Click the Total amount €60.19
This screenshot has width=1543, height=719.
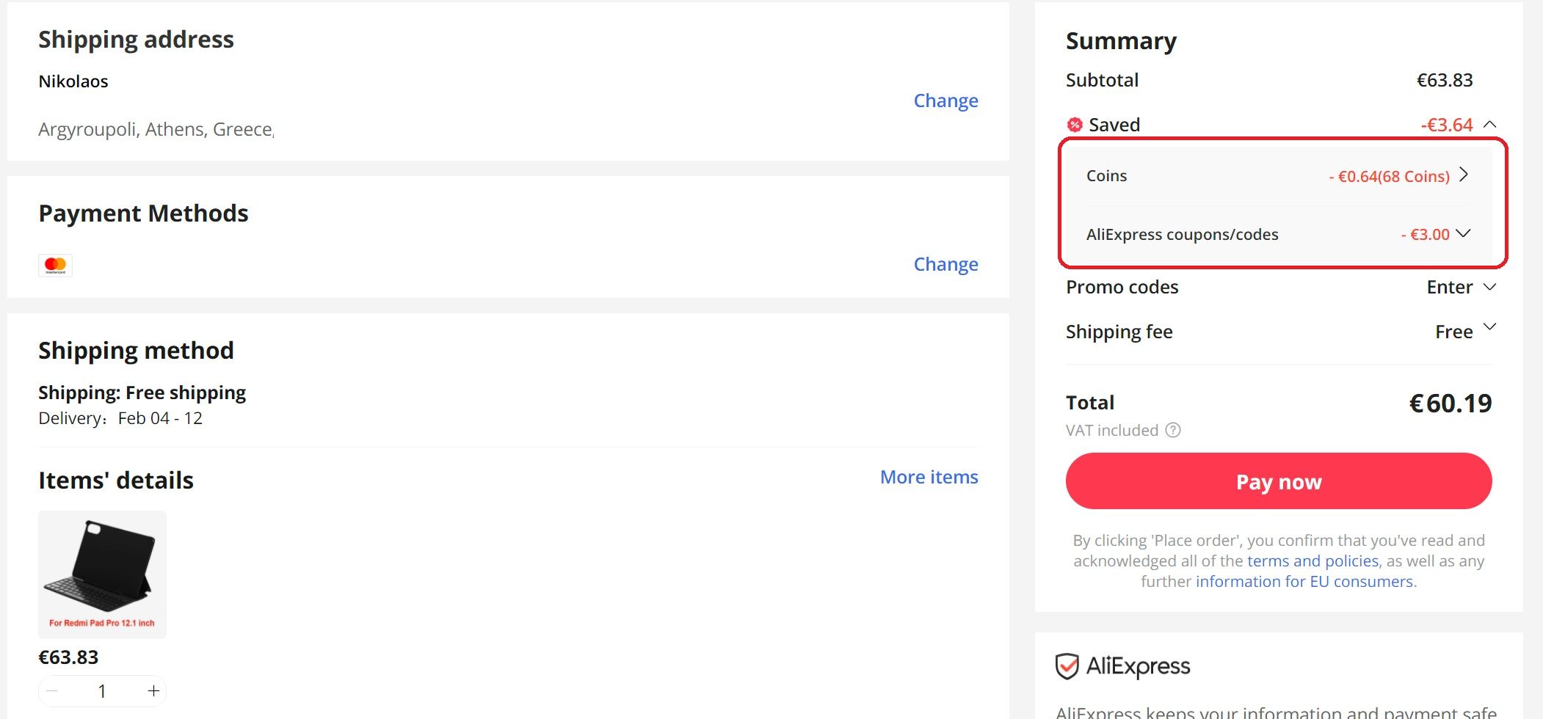(1451, 403)
